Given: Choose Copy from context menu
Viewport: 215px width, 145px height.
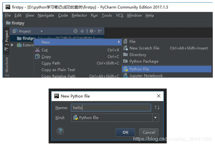Looking at the screenshot, I should [x=78, y=56].
